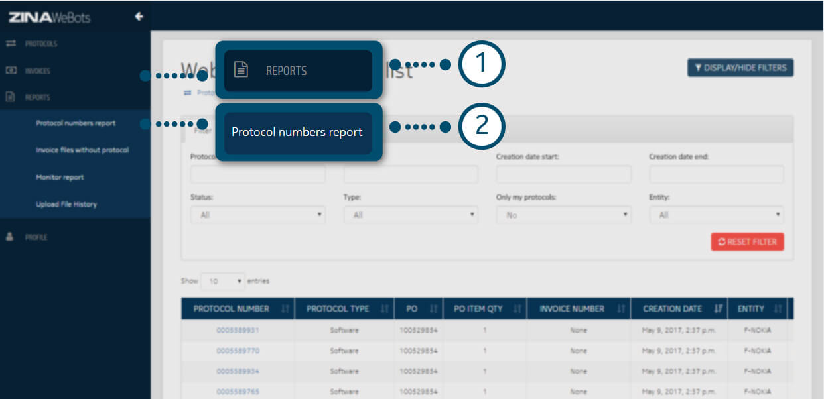Image resolution: width=824 pixels, height=399 pixels.
Task: Open the Entity dropdown
Action: (716, 215)
